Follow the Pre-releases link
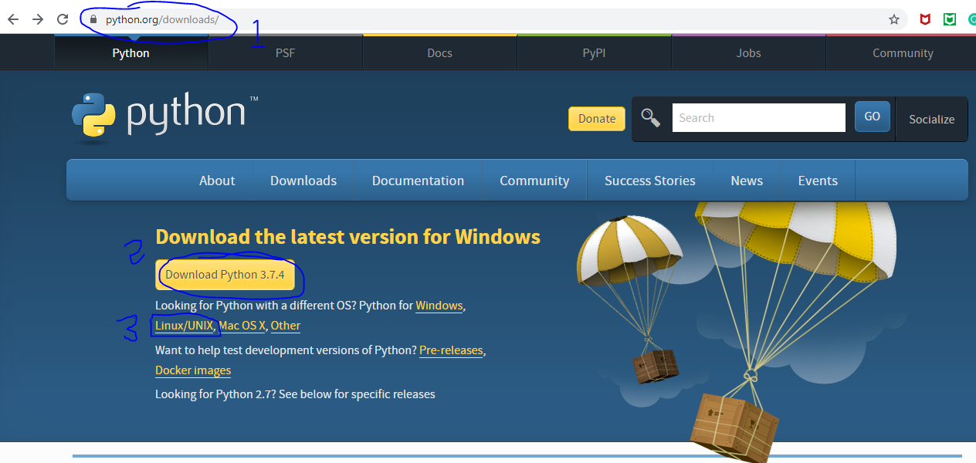976x463 pixels. point(451,350)
